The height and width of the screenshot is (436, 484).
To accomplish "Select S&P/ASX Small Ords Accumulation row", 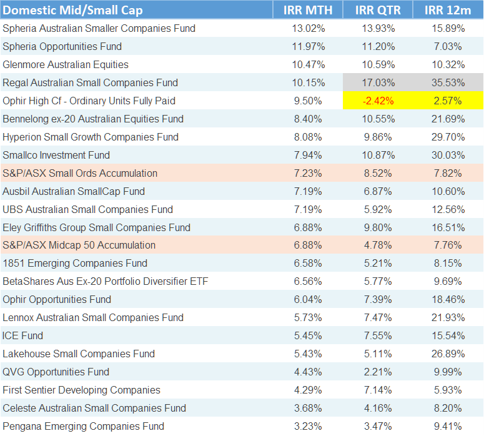I will pyautogui.click(x=242, y=173).
